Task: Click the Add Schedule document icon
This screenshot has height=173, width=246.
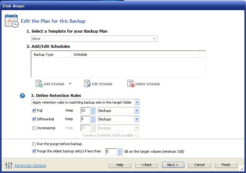Action: (39, 84)
